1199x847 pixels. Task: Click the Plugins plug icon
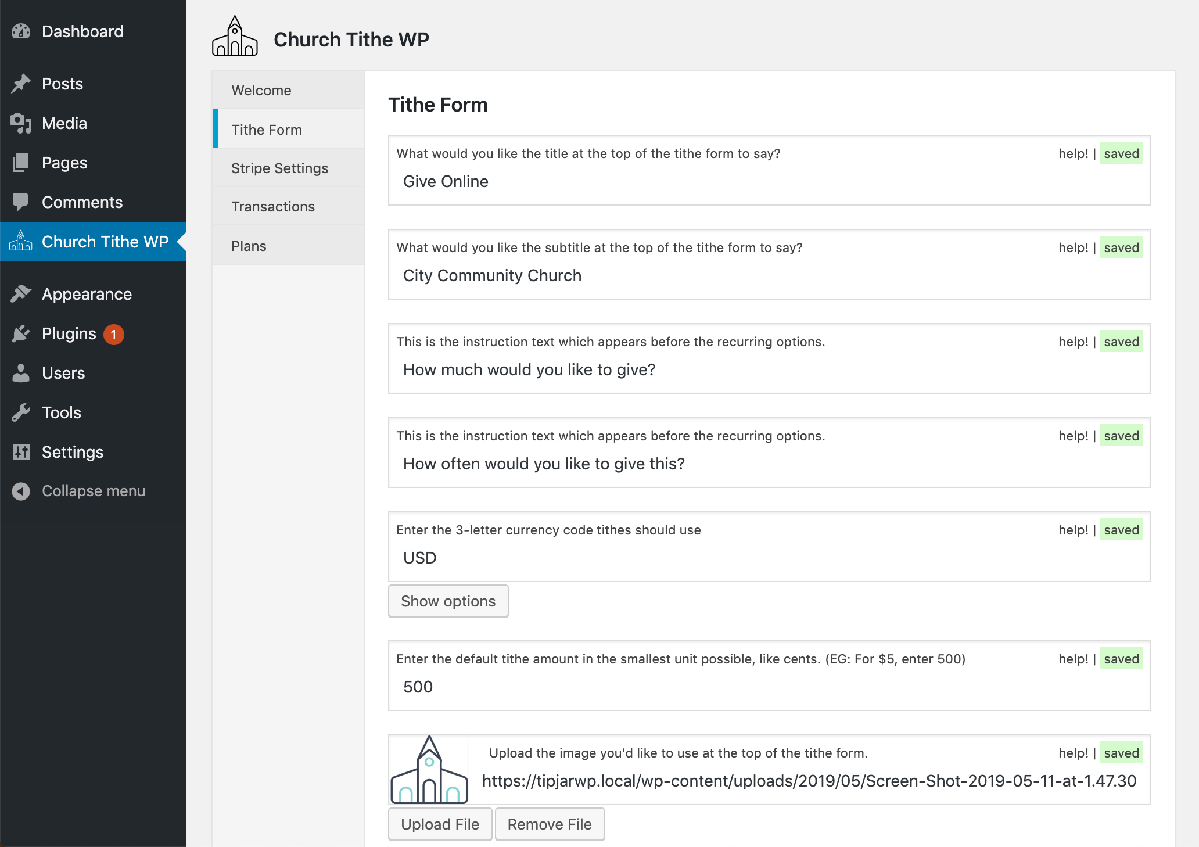(x=21, y=333)
